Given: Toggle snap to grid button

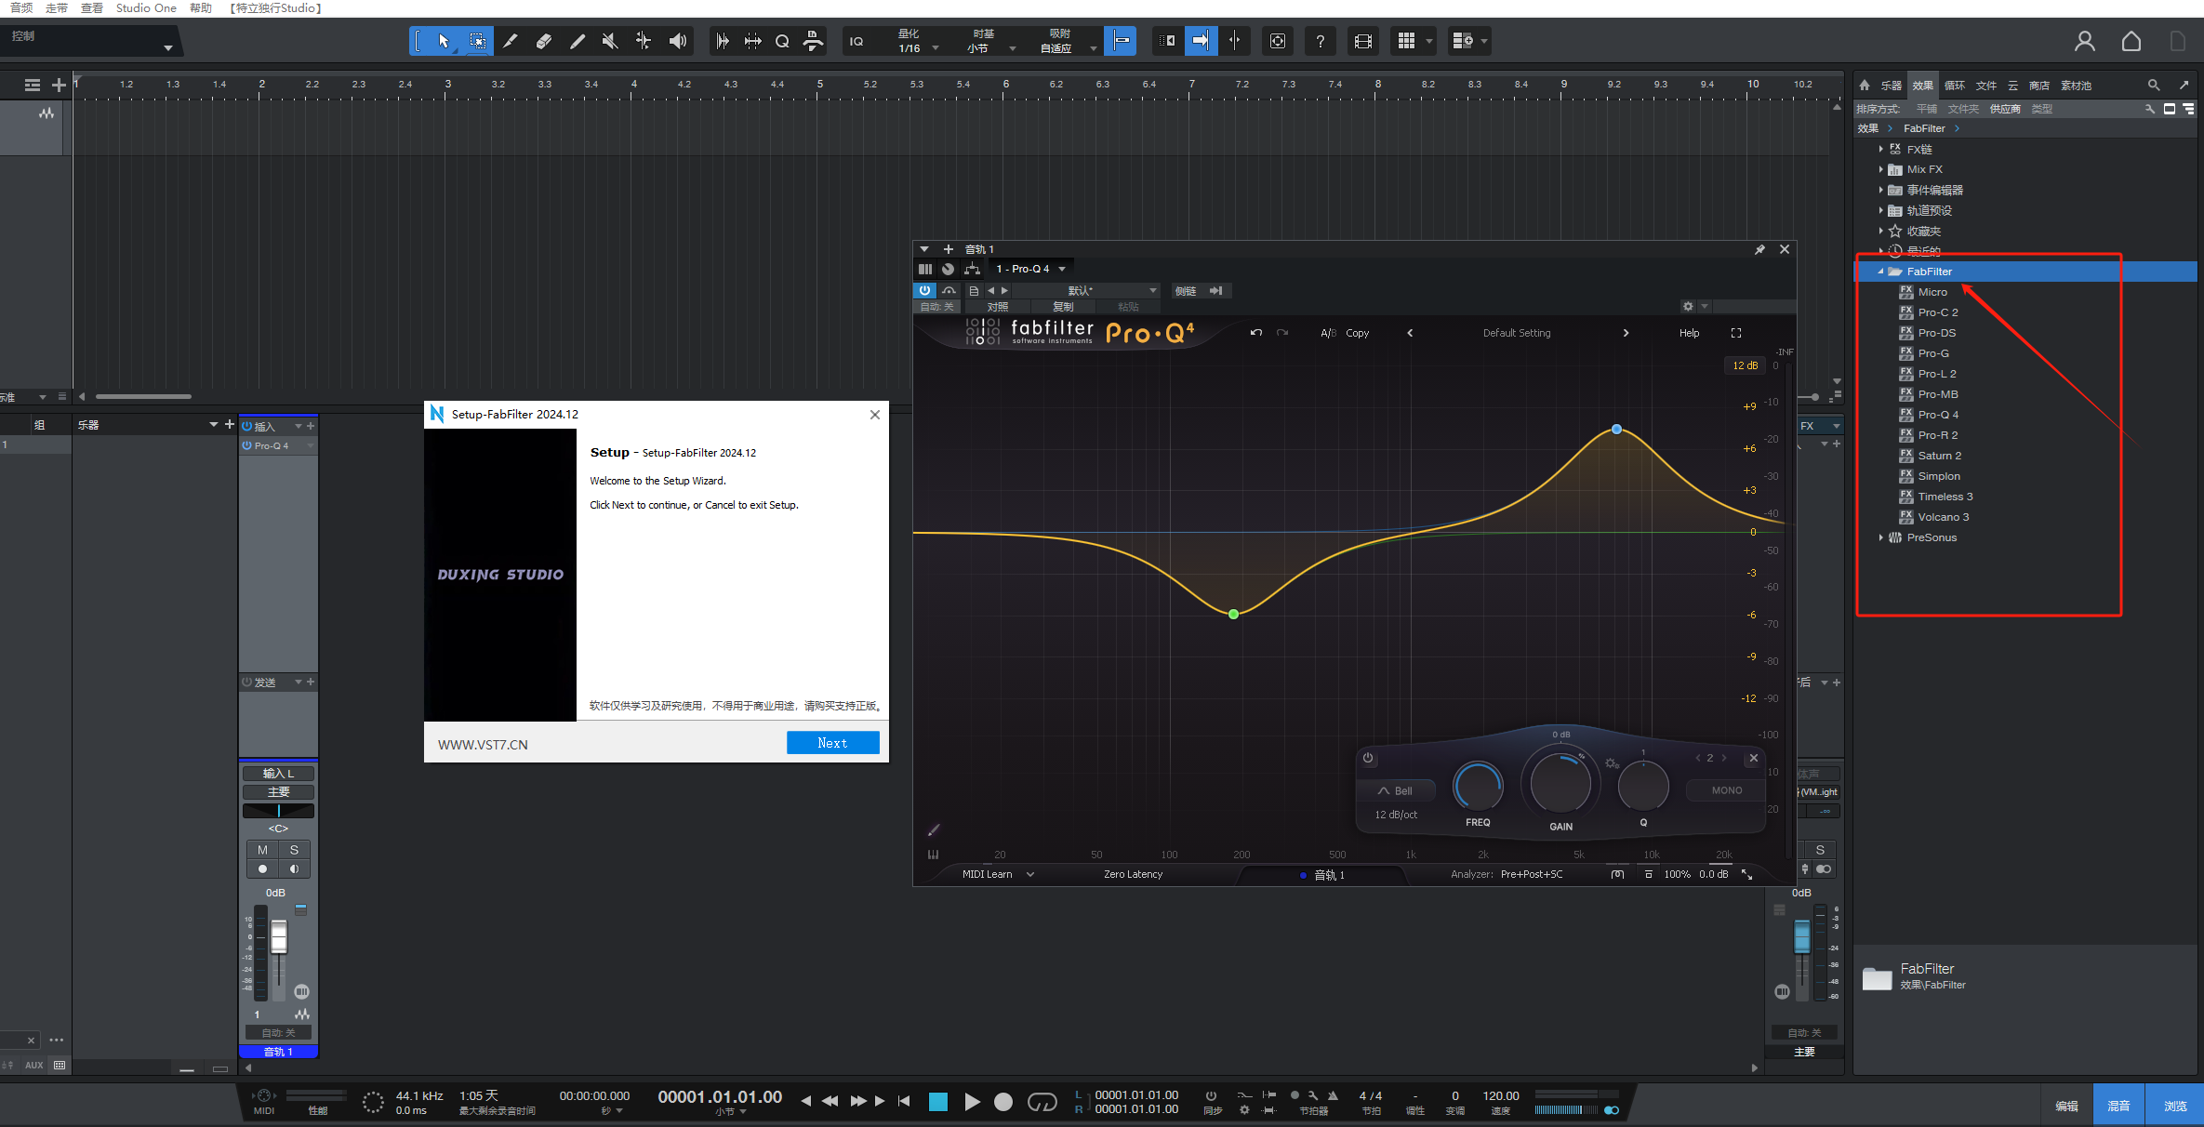Looking at the screenshot, I should [1122, 41].
